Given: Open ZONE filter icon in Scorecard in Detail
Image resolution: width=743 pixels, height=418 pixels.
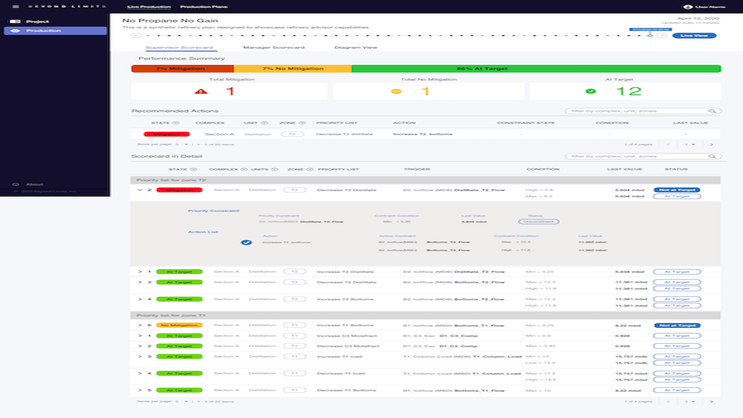Looking at the screenshot, I should click(x=311, y=170).
